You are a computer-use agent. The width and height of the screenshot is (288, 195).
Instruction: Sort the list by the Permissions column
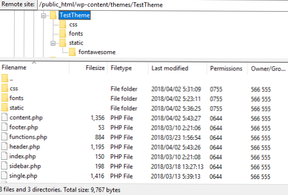226,68
